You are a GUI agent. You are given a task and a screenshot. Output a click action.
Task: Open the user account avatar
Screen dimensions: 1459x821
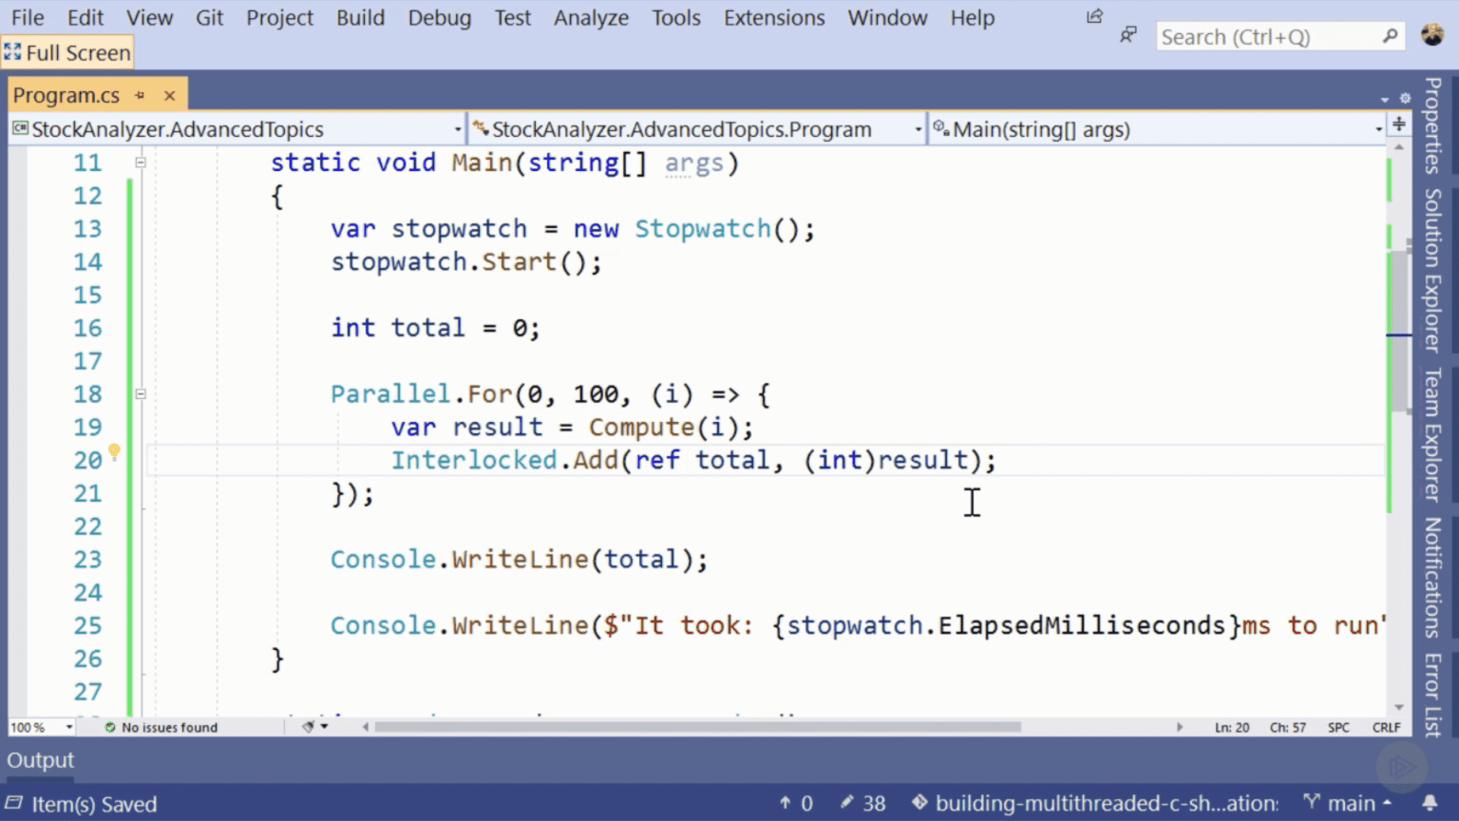tap(1432, 35)
